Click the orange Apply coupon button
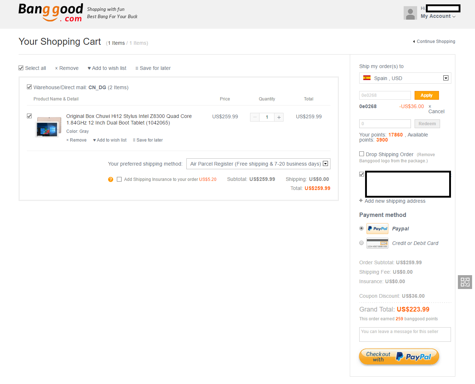475x384 pixels. [x=427, y=95]
